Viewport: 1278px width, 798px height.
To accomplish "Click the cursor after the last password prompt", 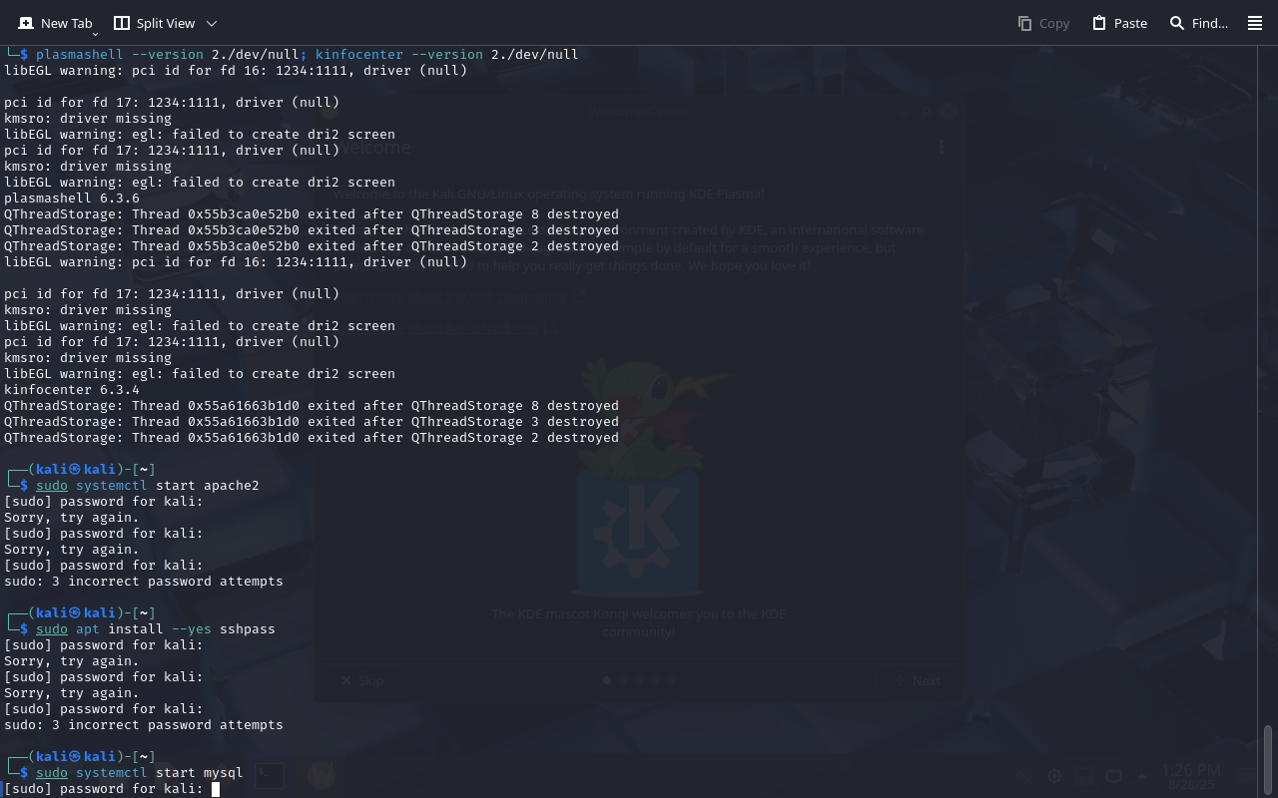I will click(216, 789).
